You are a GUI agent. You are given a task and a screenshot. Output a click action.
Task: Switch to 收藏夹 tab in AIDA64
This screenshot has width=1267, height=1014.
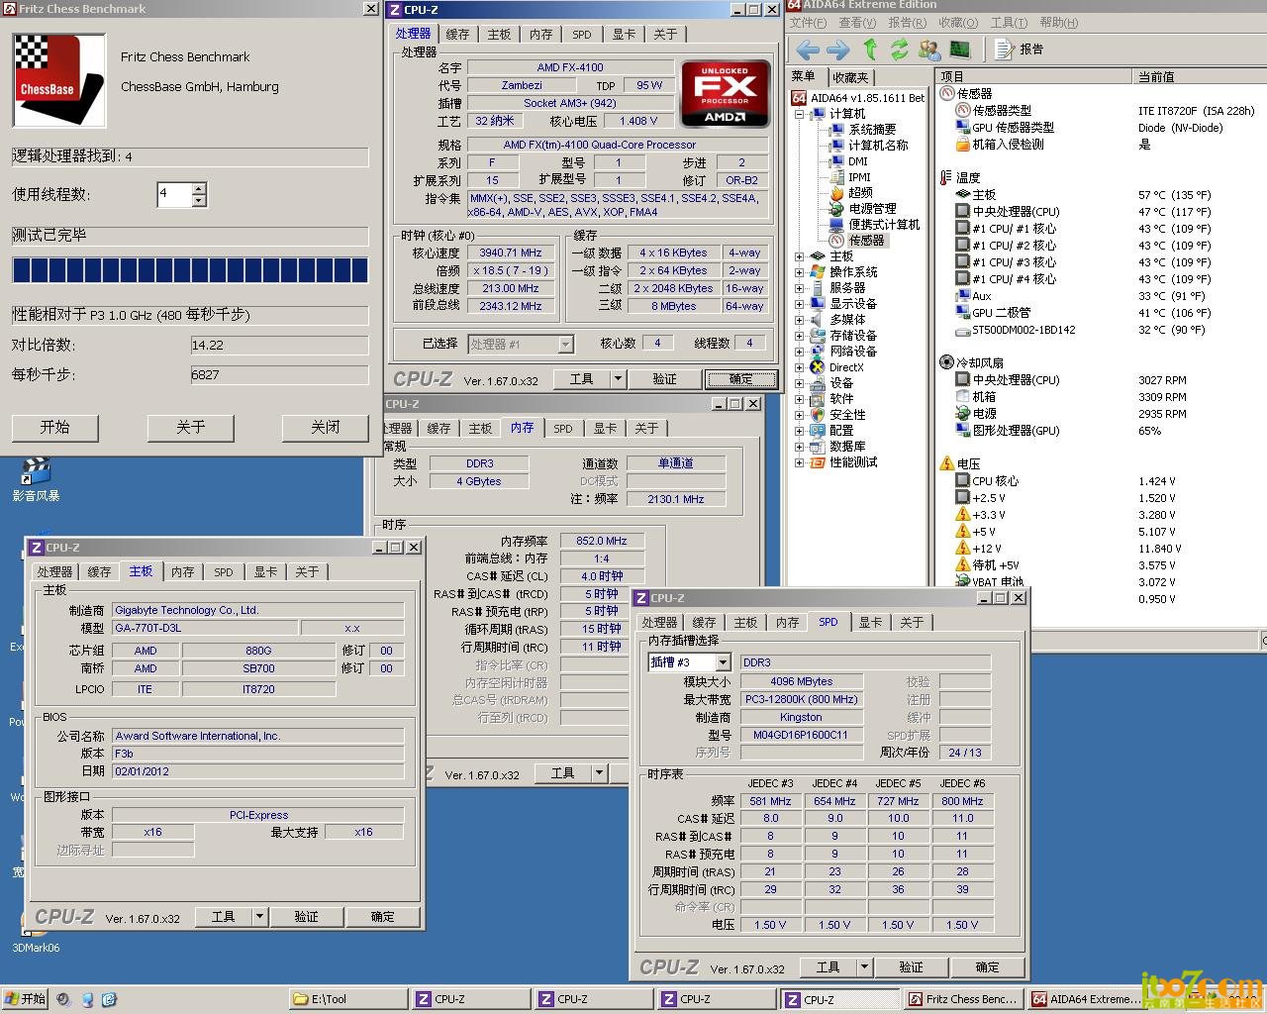pyautogui.click(x=850, y=77)
